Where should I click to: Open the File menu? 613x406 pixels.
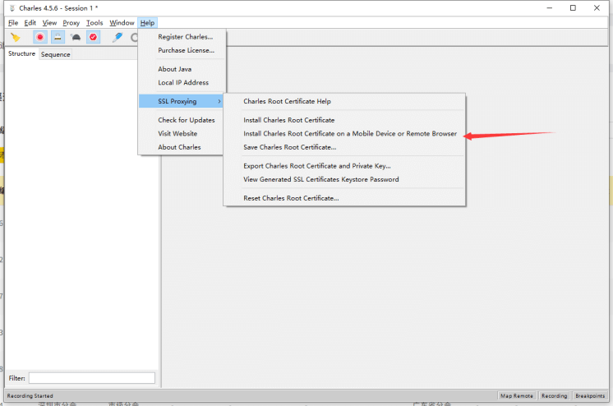click(x=13, y=23)
